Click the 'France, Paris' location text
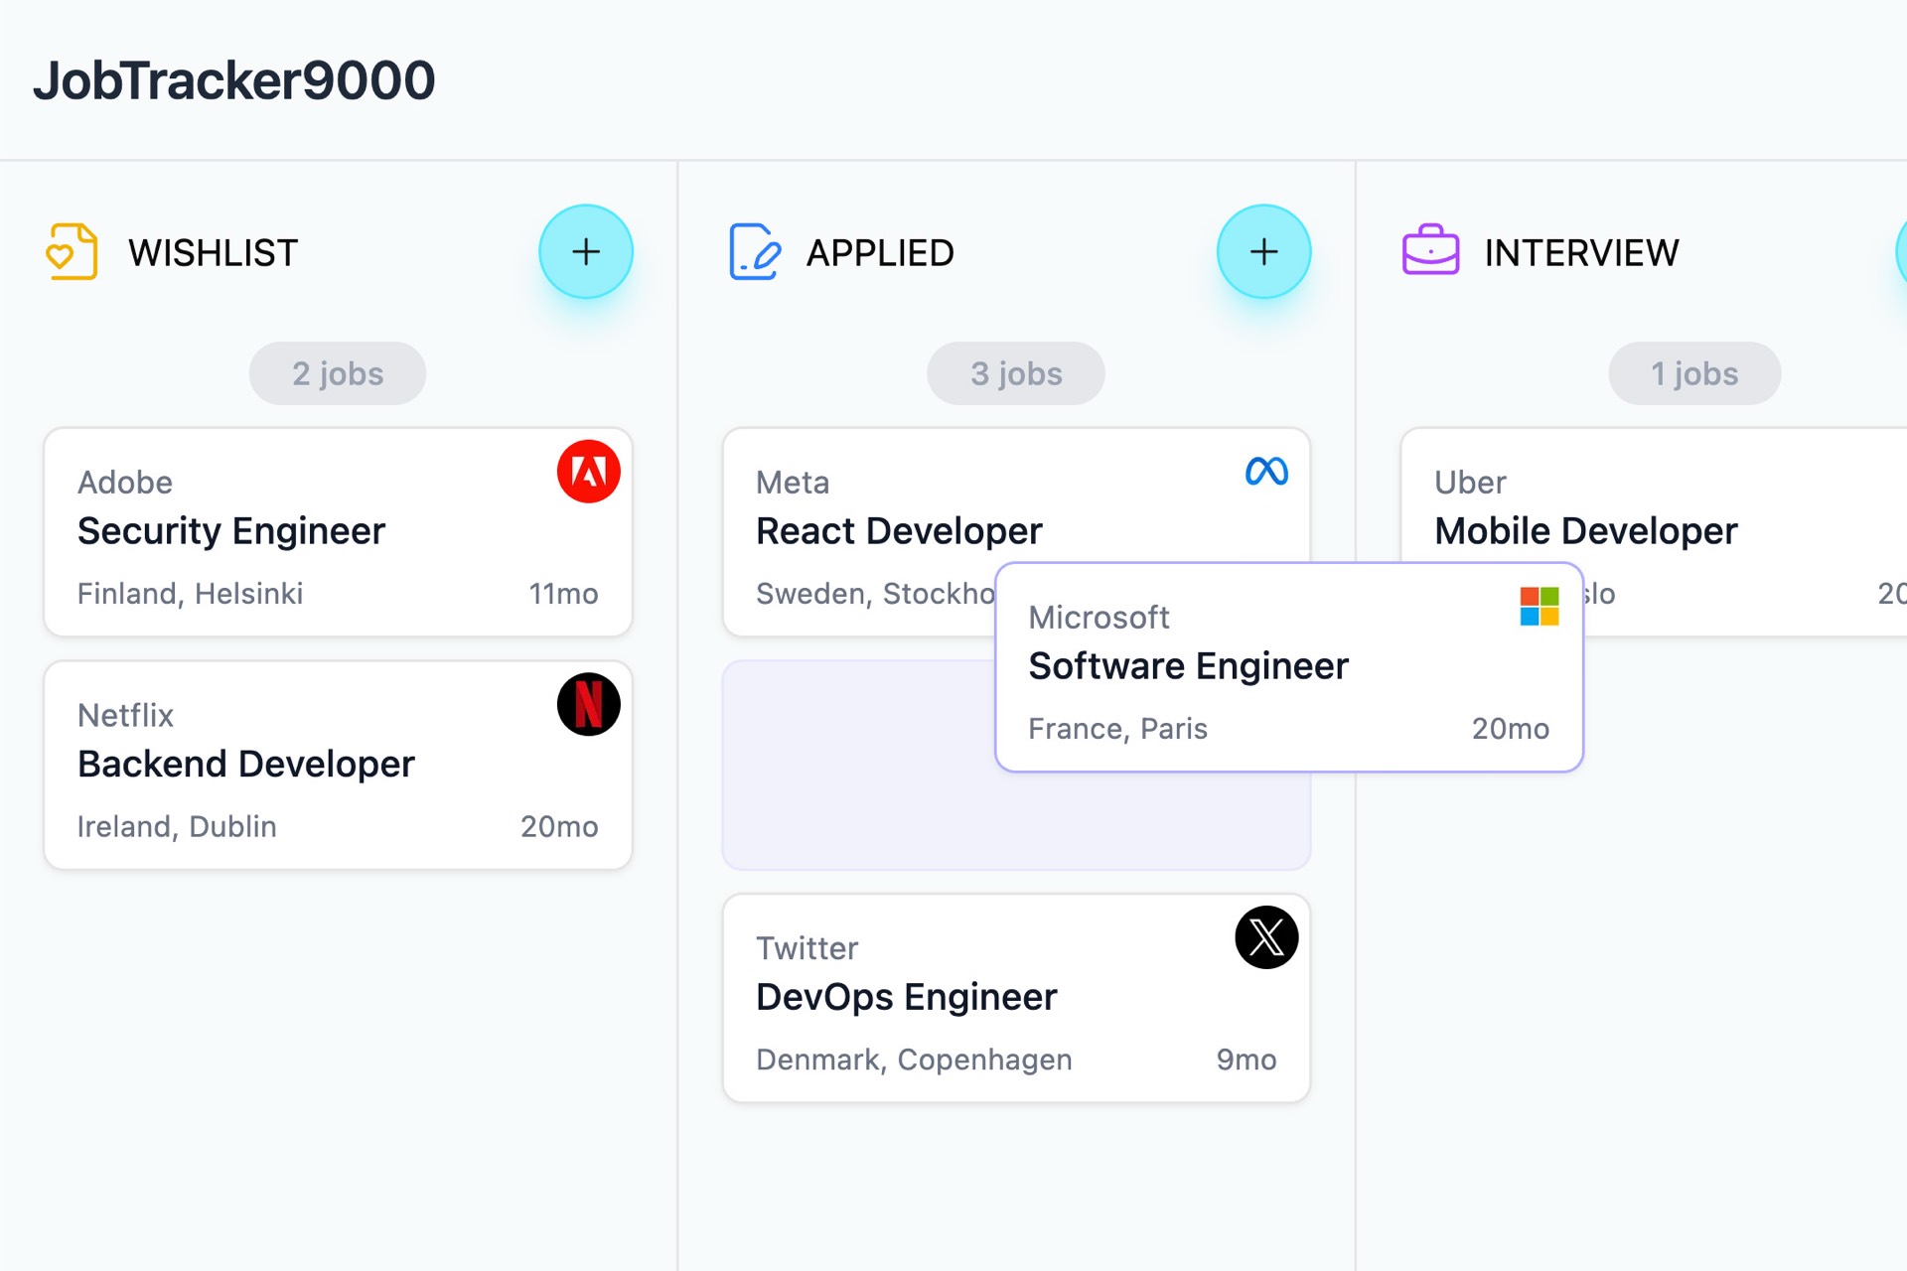The image size is (1907, 1271). (1118, 729)
